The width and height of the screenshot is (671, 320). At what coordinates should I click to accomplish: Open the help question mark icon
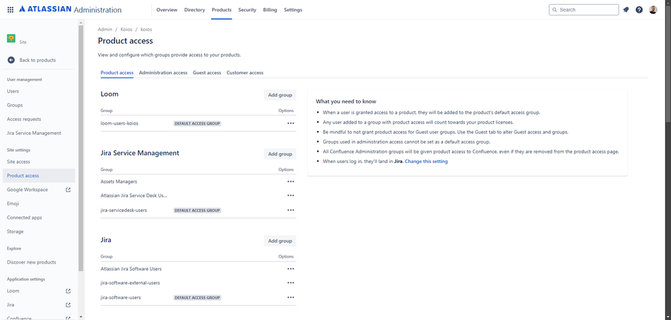639,9
